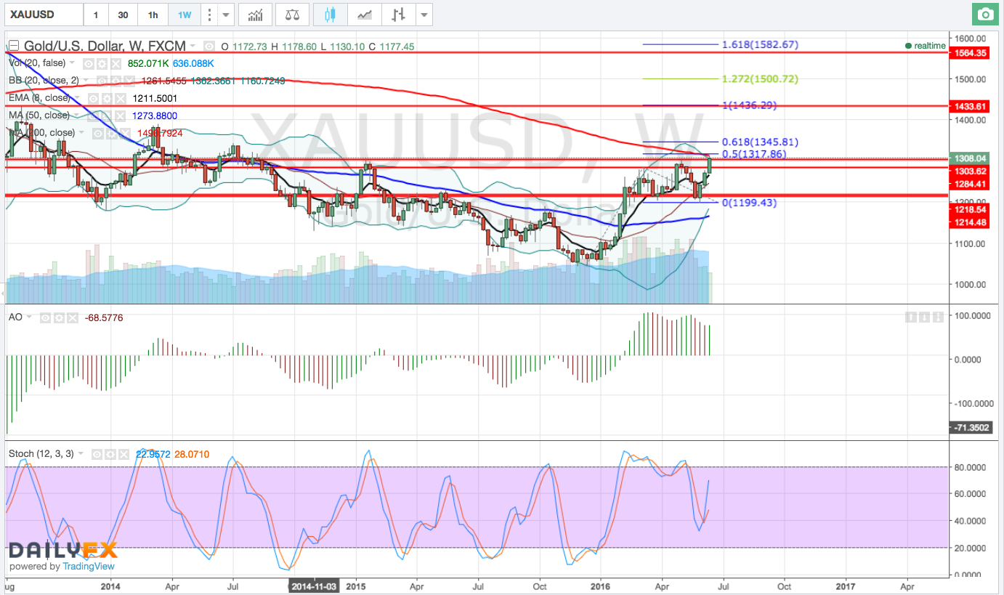Screen dimensions: 1004x595
Task: Set the 30 minute interval
Action: [x=124, y=15]
